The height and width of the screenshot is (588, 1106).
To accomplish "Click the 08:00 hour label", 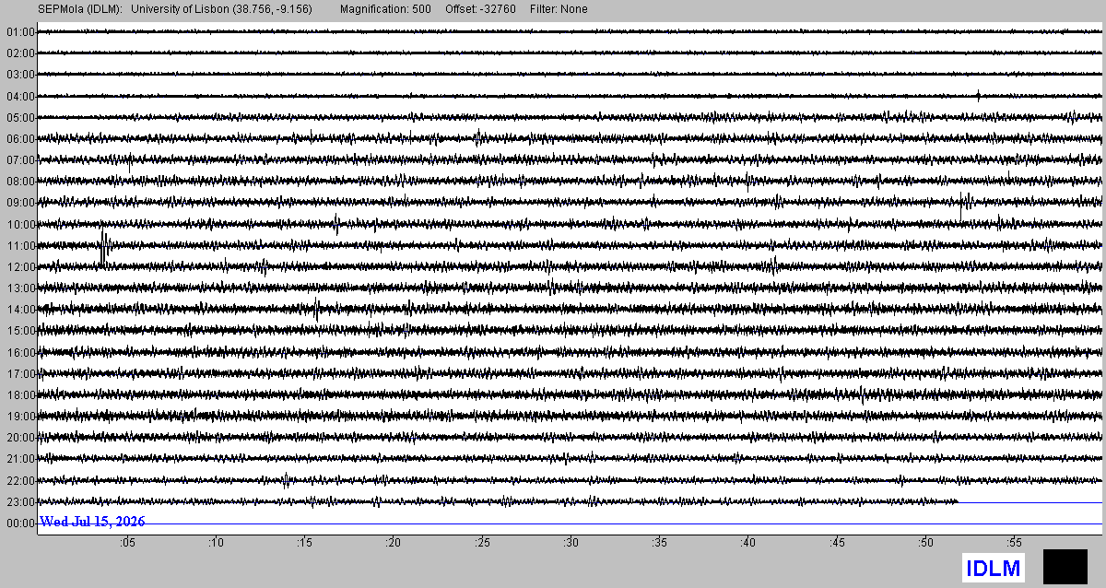I will (x=20, y=182).
